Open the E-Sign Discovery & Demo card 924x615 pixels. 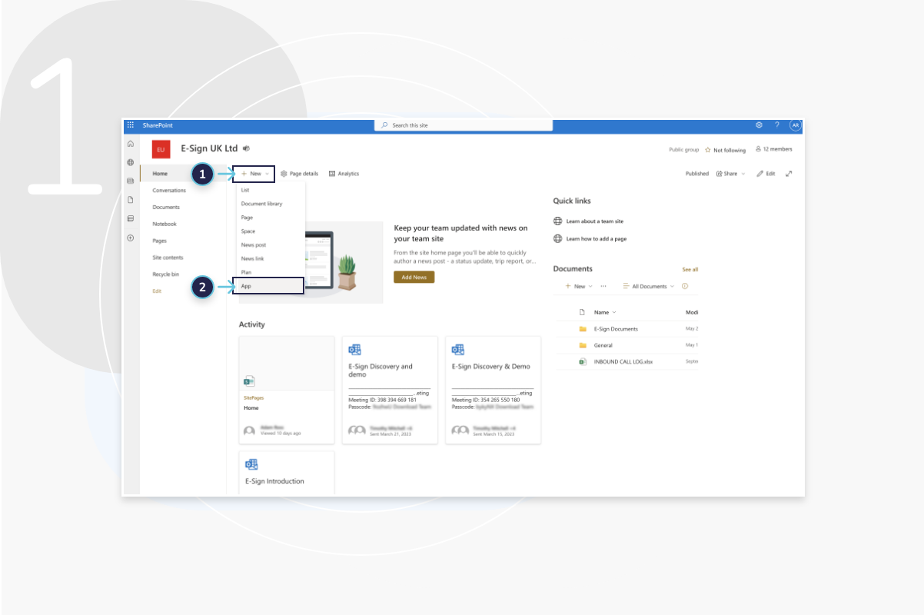click(x=493, y=390)
